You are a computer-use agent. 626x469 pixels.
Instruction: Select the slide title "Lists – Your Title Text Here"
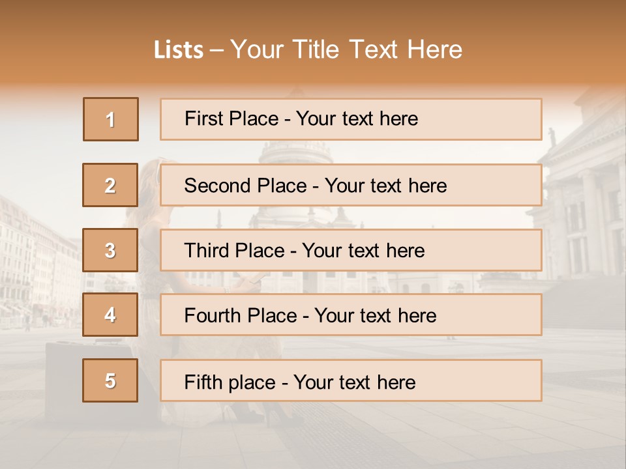tap(308, 50)
